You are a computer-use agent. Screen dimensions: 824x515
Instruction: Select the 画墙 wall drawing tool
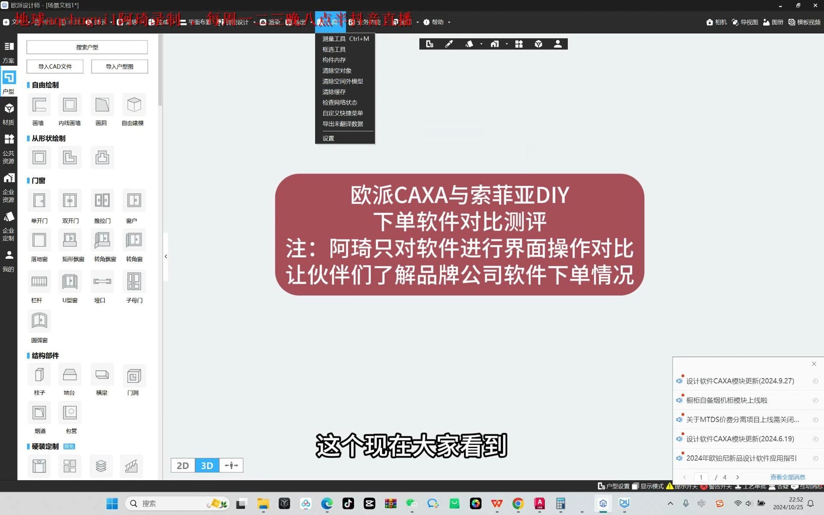point(39,105)
